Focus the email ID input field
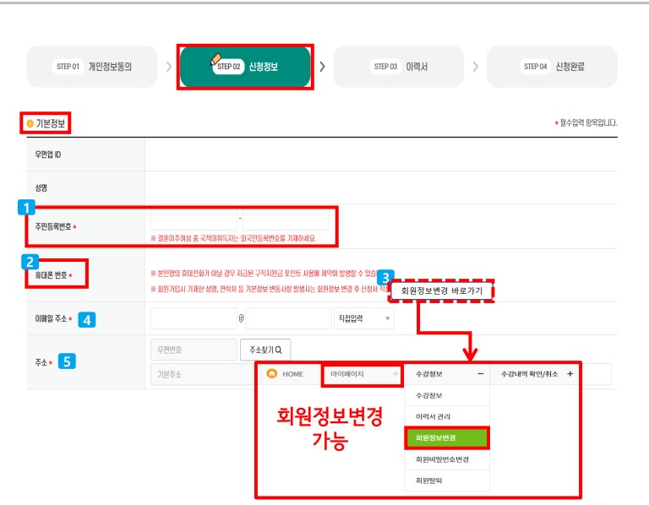The width and height of the screenshot is (649, 505). 194,318
